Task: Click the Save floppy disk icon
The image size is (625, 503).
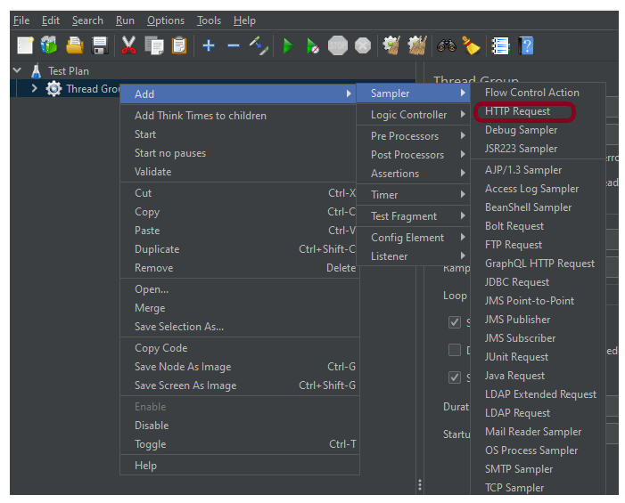Action: click(x=100, y=45)
